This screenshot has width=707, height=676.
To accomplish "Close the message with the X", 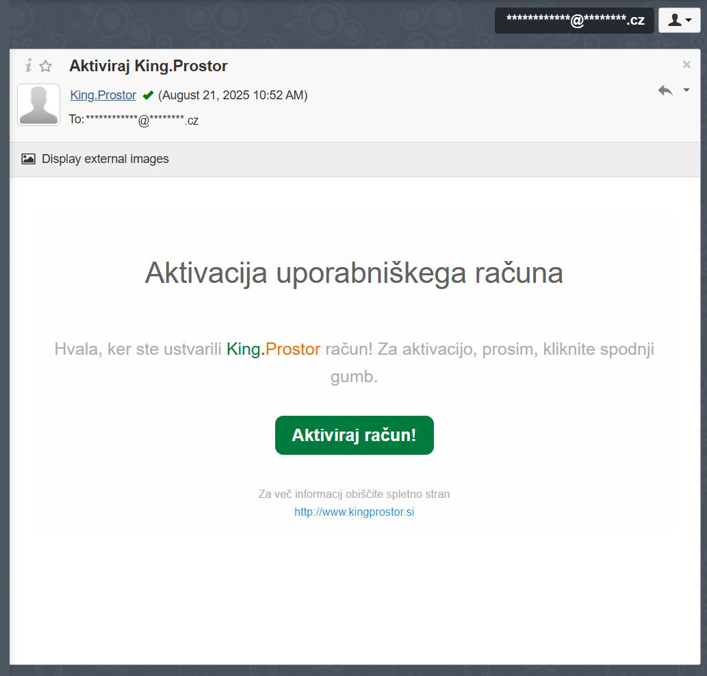I will 686,64.
